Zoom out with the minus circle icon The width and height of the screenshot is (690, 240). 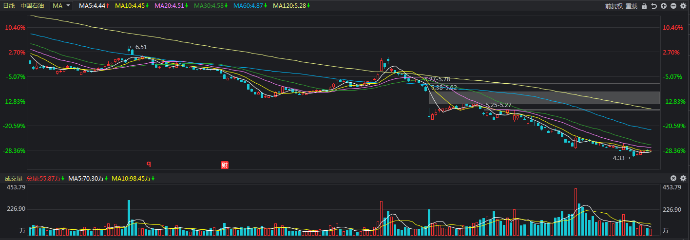pos(673,6)
